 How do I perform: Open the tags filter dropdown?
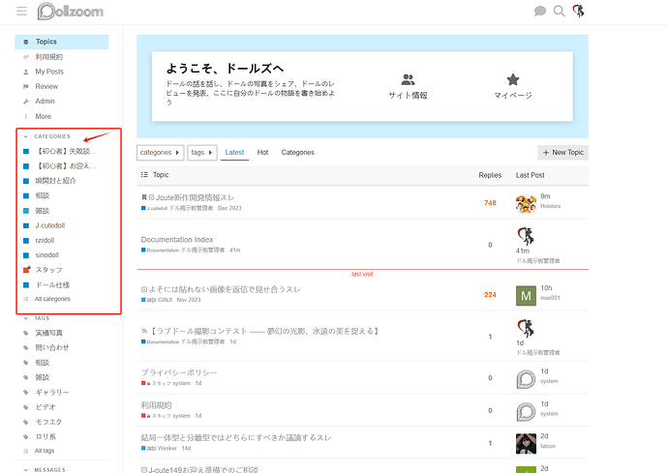pos(202,153)
